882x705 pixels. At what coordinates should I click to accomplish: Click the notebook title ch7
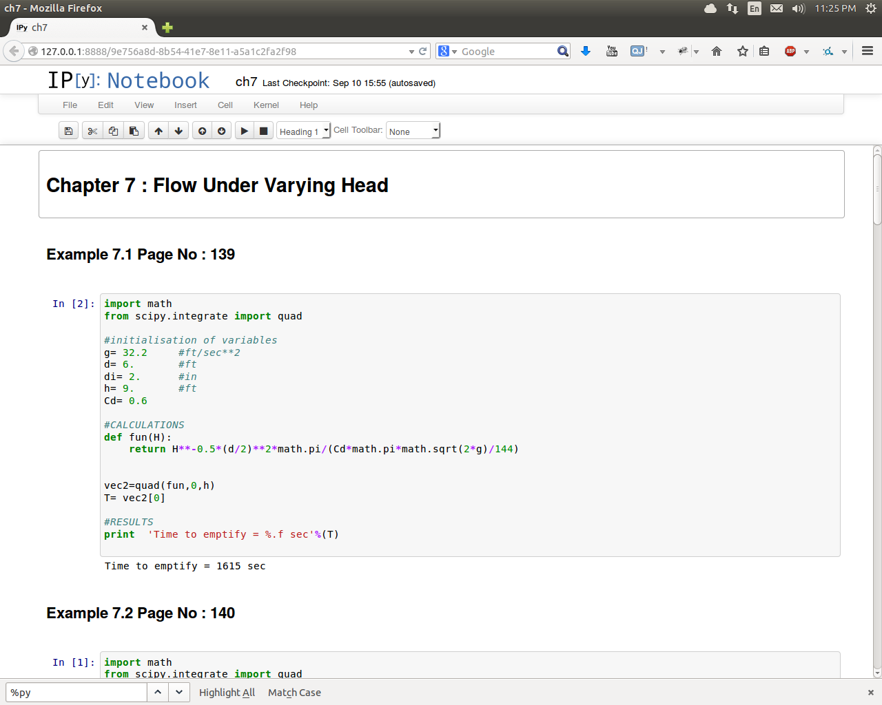click(x=246, y=82)
